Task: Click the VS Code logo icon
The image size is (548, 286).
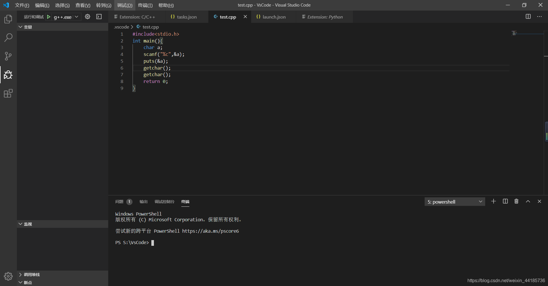Action: click(x=6, y=5)
